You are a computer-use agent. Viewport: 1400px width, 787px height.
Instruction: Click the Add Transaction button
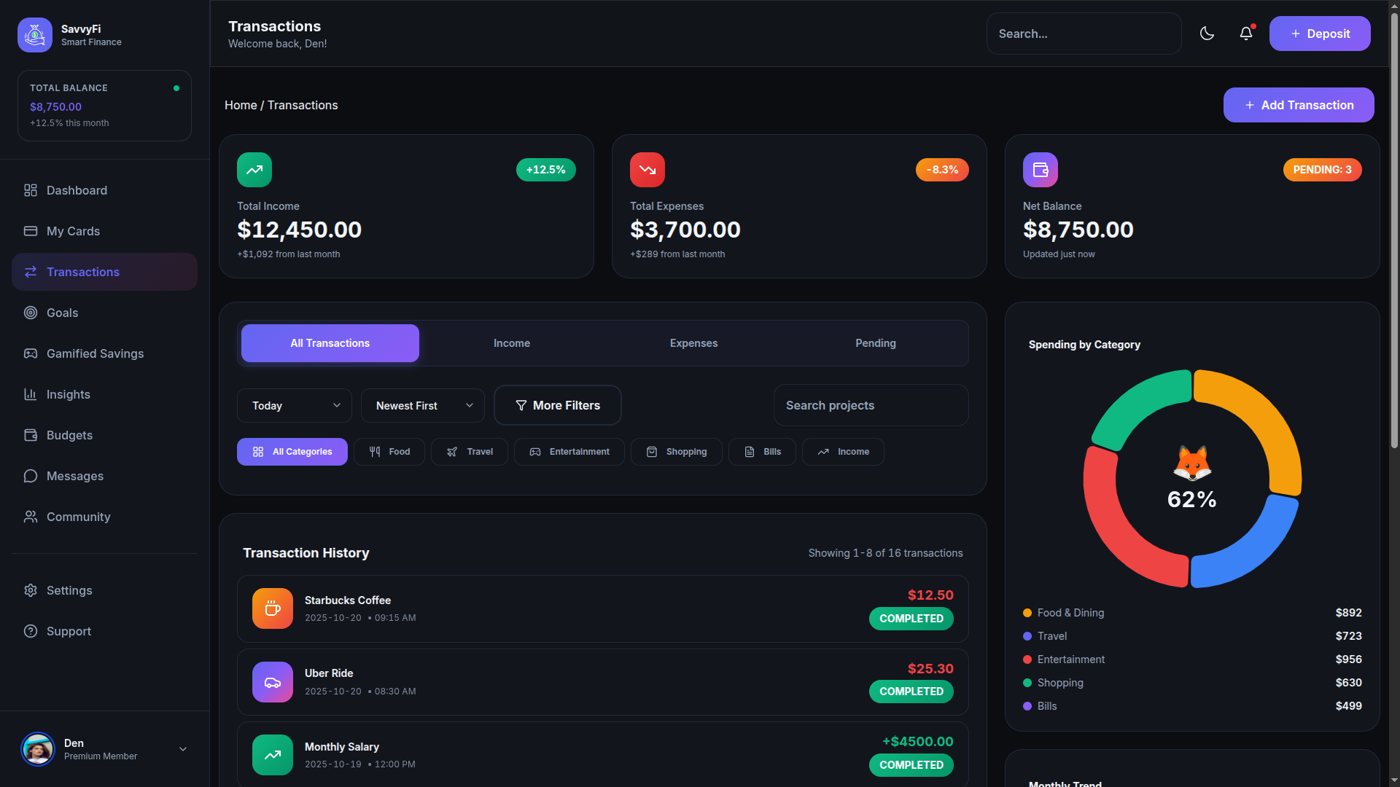click(x=1299, y=105)
